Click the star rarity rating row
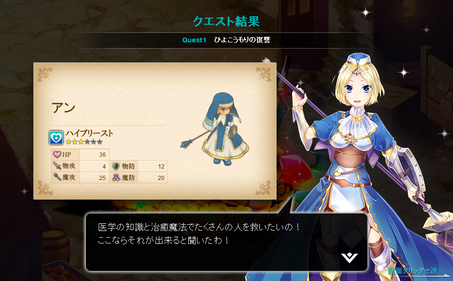Image resolution: width=453 pixels, height=281 pixels. pos(84,141)
